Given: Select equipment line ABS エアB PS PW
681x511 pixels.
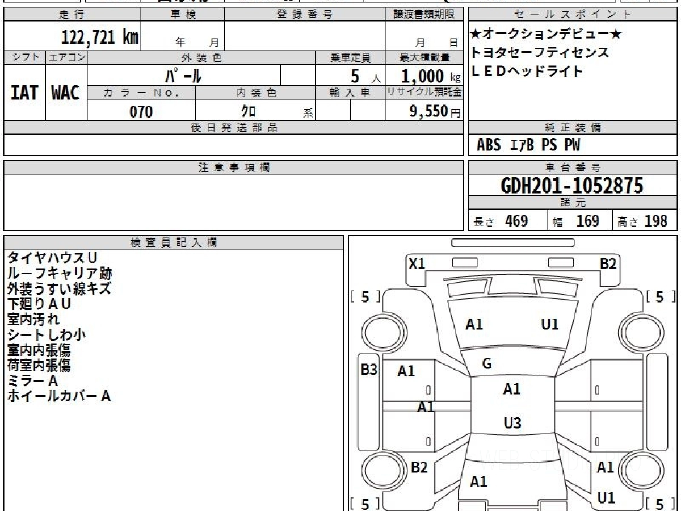Looking at the screenshot, I should coord(528,146).
